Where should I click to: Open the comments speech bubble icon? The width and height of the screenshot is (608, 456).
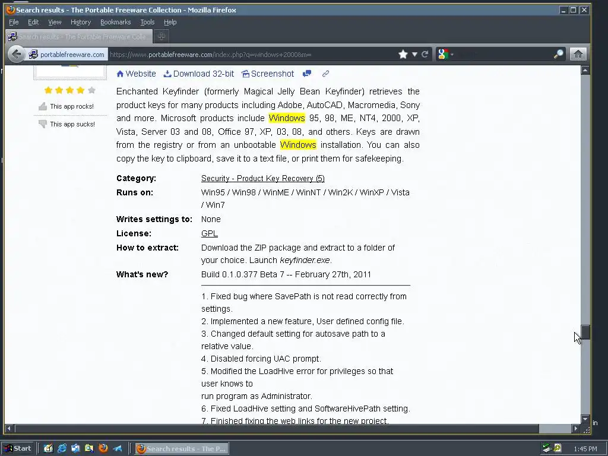pos(307,73)
